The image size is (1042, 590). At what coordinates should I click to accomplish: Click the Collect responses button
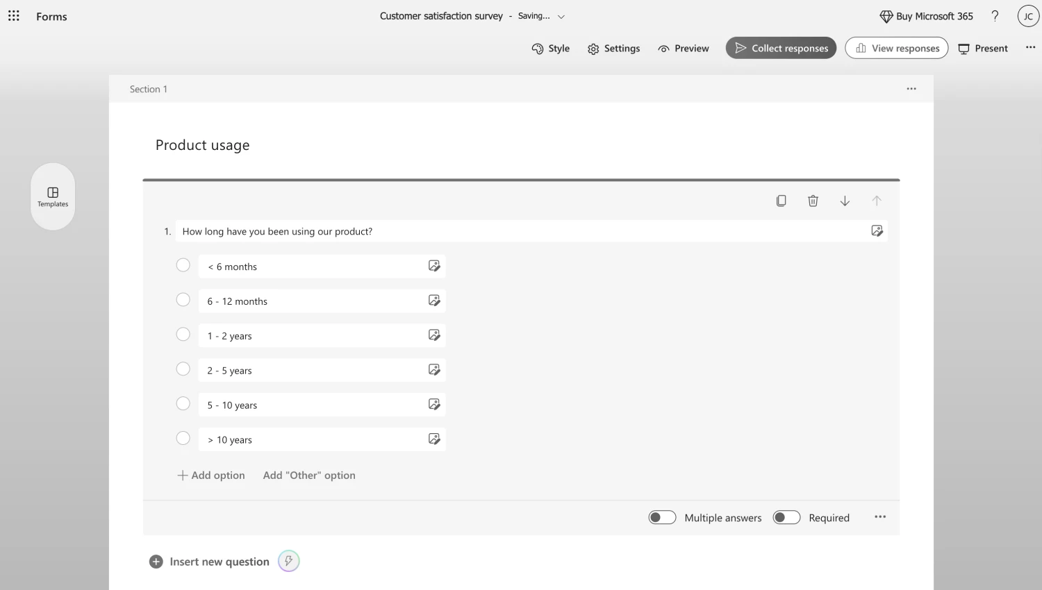tap(781, 48)
